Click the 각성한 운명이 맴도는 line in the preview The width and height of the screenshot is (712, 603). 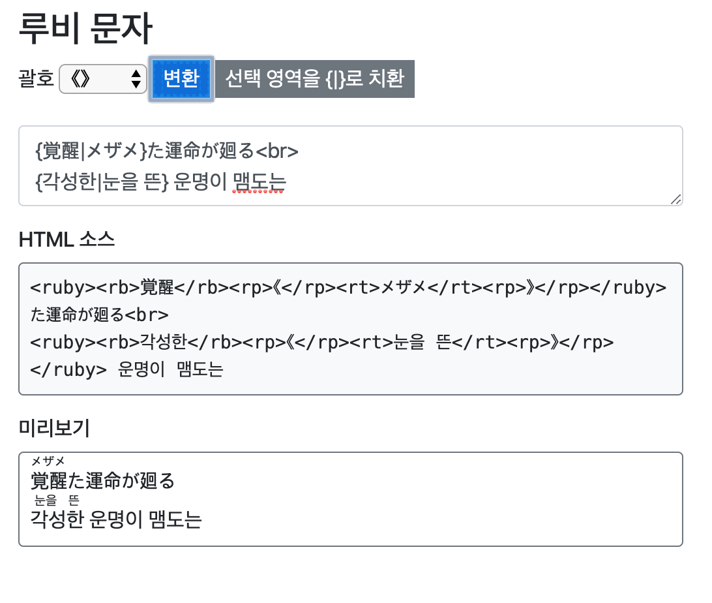point(116,520)
